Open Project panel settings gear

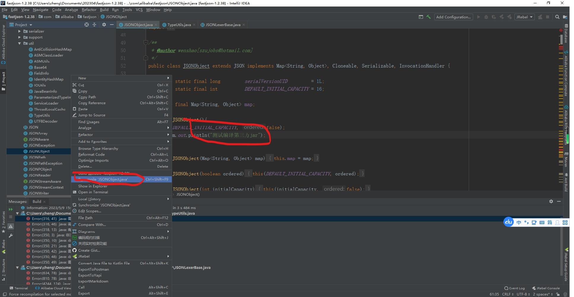104,25
